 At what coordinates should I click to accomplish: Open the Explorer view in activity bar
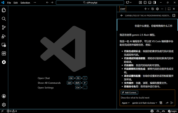pos(4,10)
